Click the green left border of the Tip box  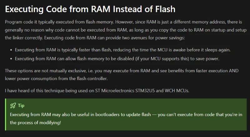[6, 114]
